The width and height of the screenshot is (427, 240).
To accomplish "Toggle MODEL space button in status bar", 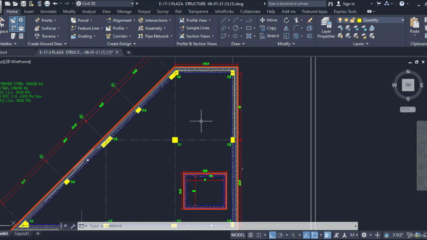I will coord(238,235).
